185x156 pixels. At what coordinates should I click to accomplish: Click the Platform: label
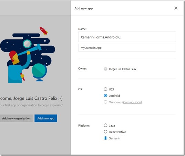84,126
